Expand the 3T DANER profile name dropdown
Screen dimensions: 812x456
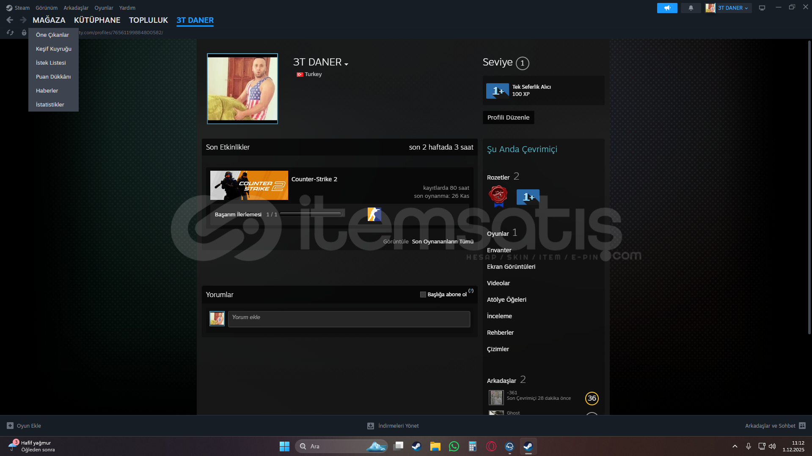pyautogui.click(x=346, y=64)
